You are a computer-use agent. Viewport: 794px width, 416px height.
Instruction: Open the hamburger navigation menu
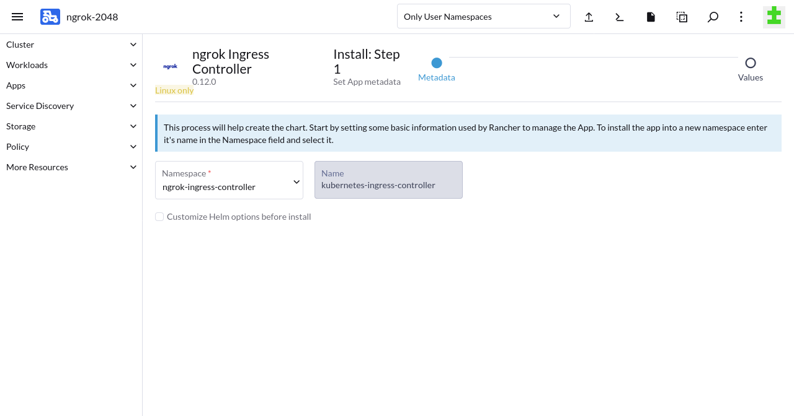click(17, 17)
